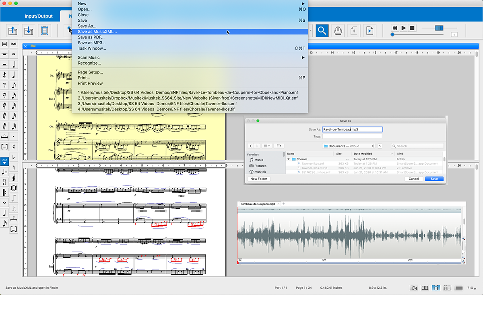Choose Save As... from the File menu
This screenshot has height=310, width=483.
(190, 26)
